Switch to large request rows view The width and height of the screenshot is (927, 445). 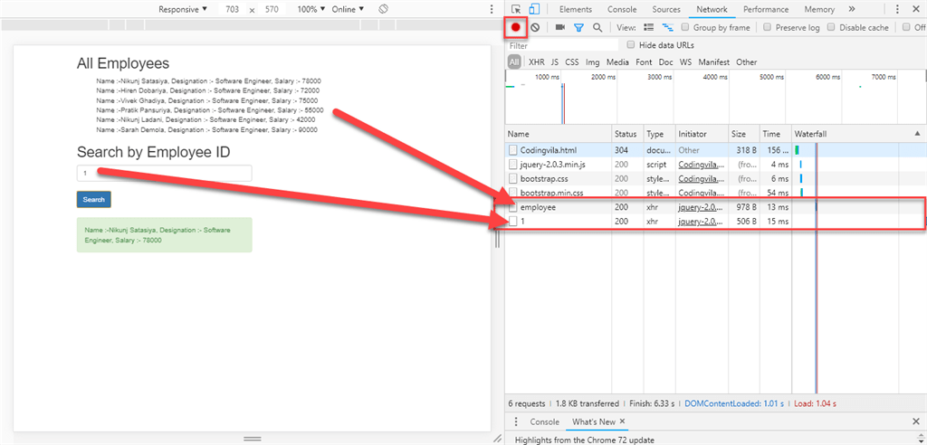click(x=648, y=27)
